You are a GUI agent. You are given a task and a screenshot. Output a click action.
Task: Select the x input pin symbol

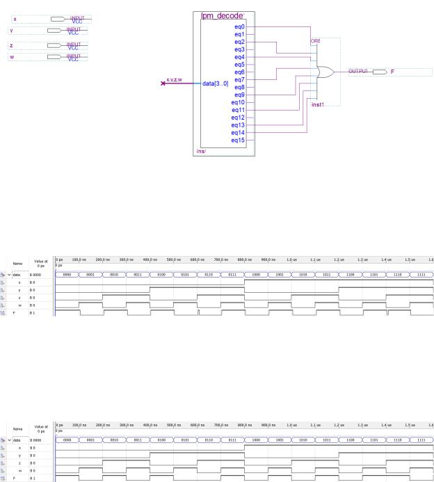click(58, 19)
